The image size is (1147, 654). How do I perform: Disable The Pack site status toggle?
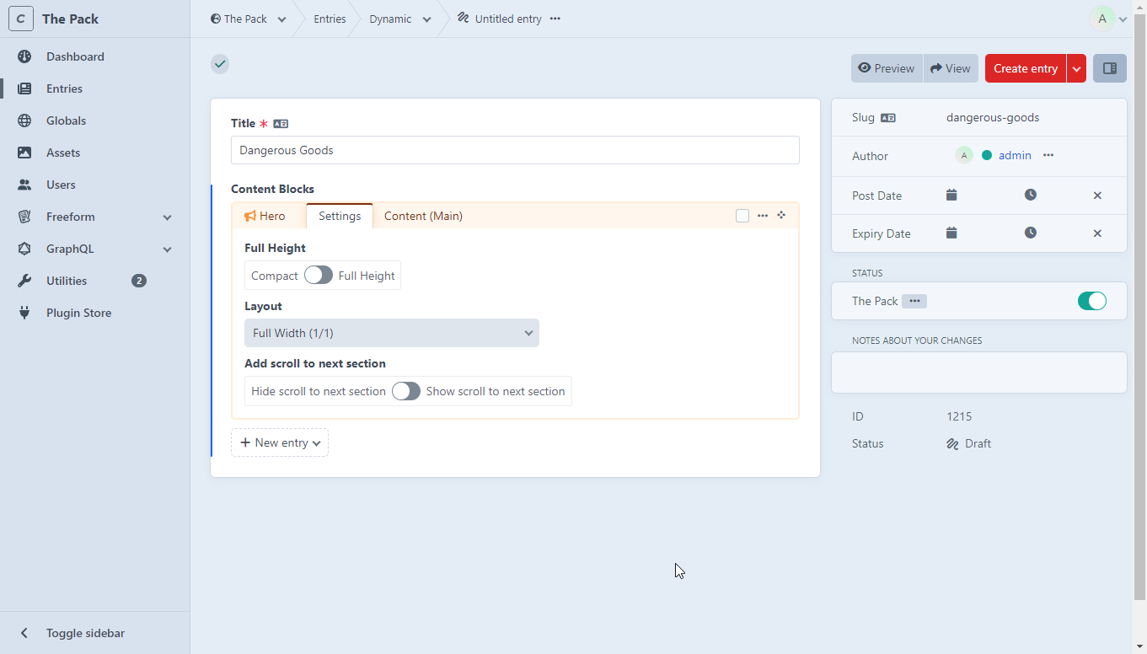[1091, 301]
